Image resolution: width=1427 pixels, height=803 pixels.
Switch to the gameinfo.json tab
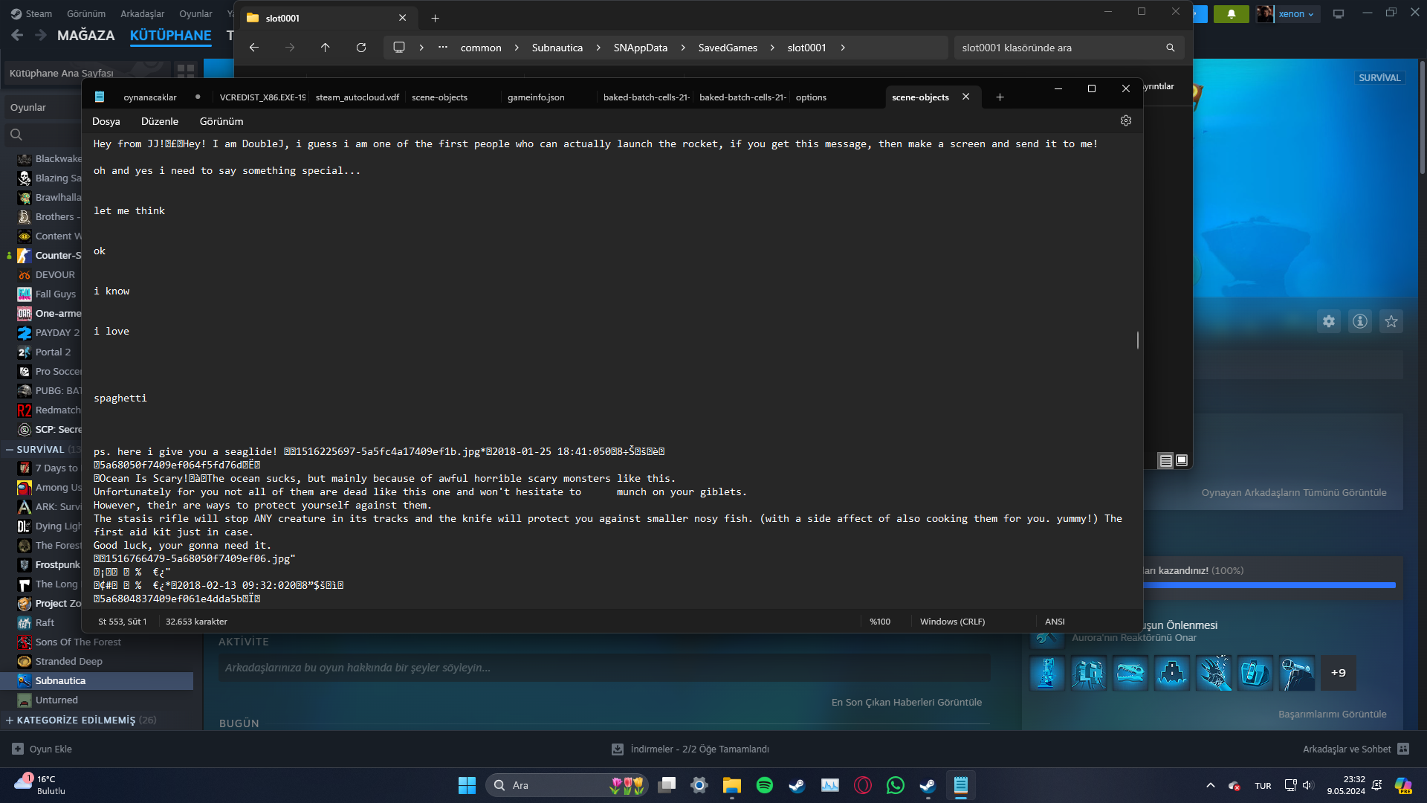click(x=536, y=97)
